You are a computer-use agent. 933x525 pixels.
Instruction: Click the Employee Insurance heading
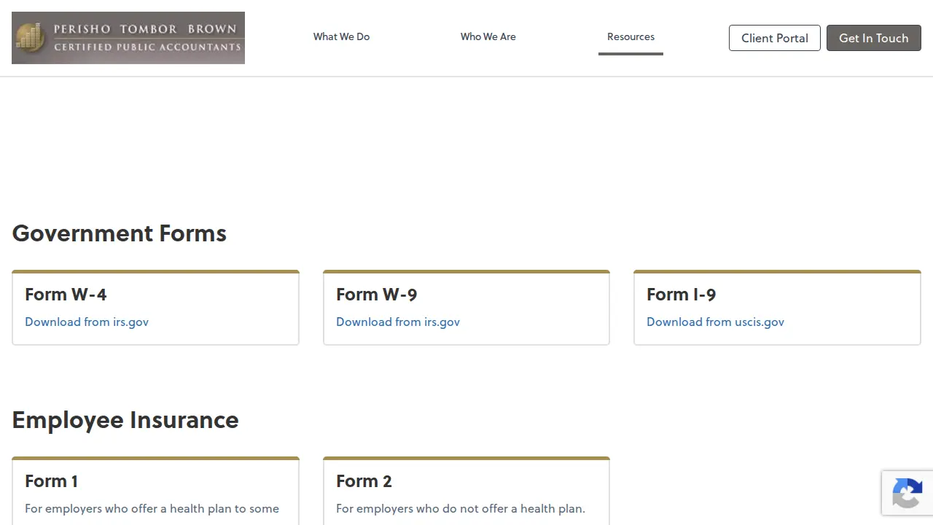[125, 420]
